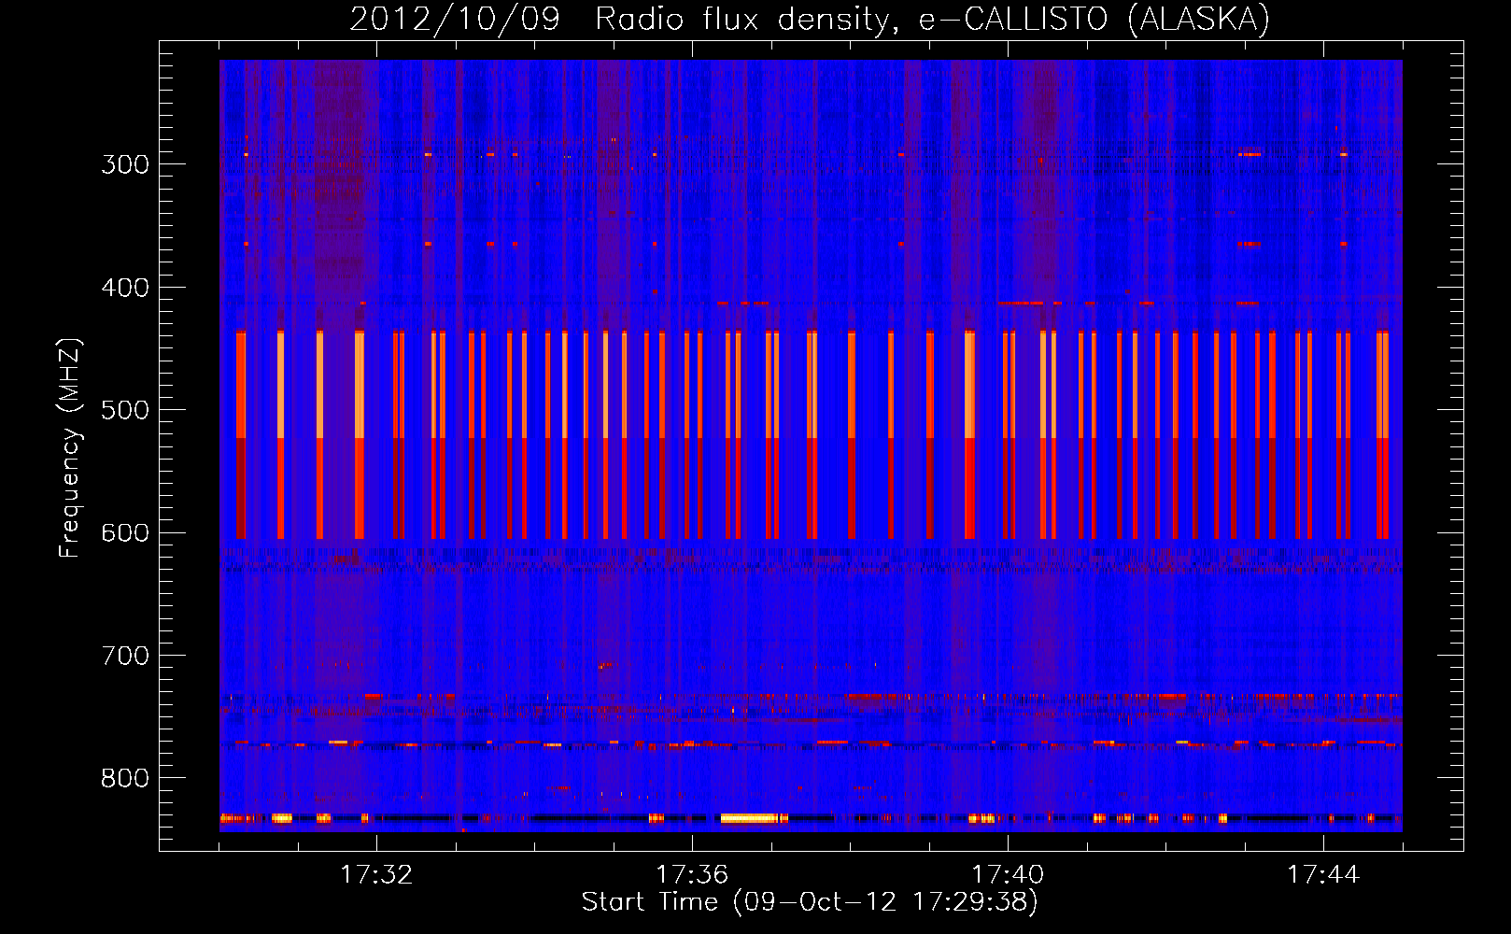Click the 17:44 time tick label

[x=1323, y=874]
